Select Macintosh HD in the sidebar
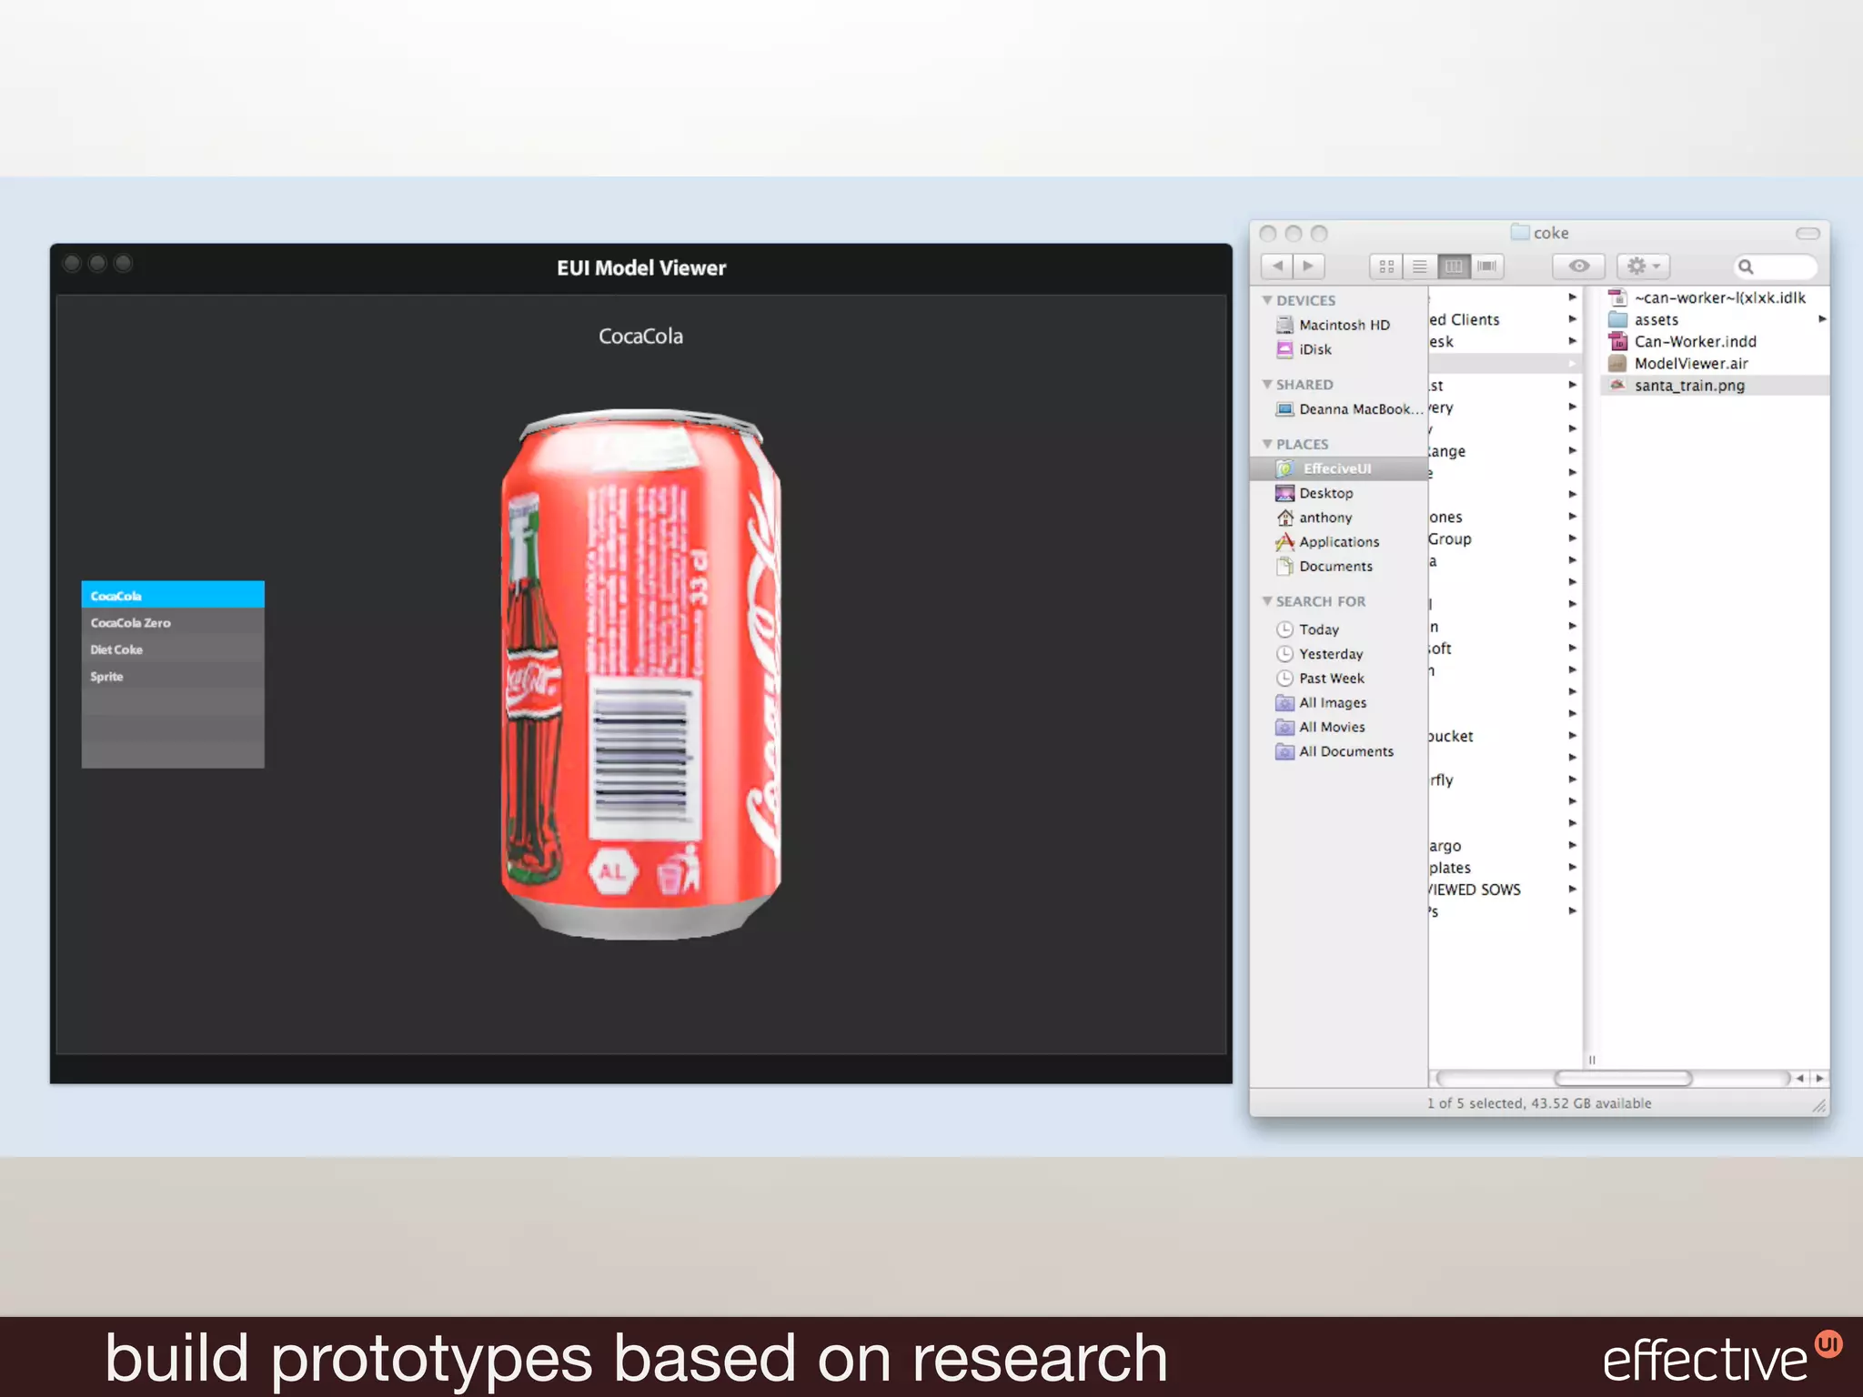 coord(1338,325)
